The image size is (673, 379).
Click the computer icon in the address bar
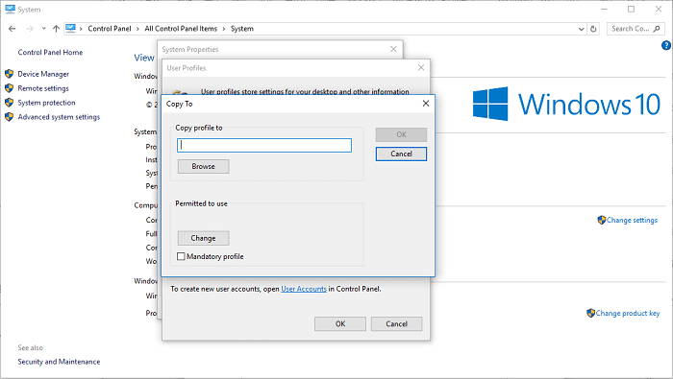[70, 28]
